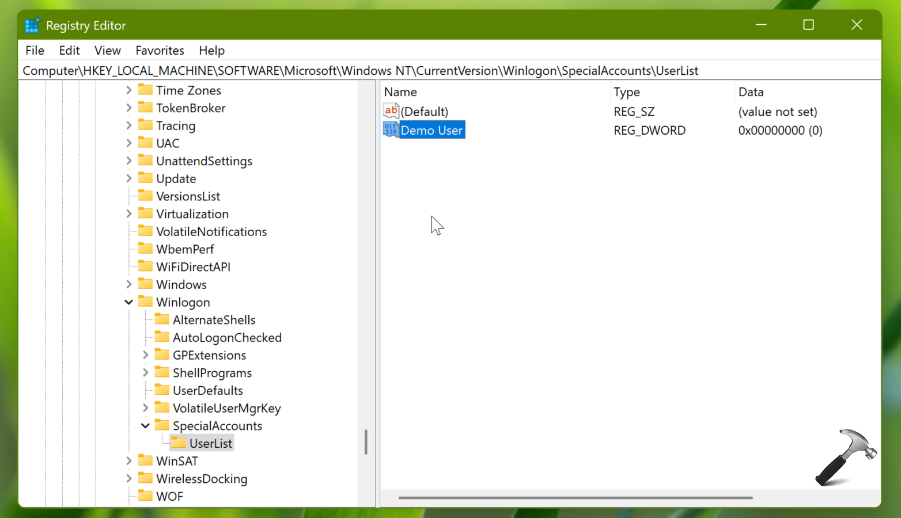The height and width of the screenshot is (518, 901).
Task: Click the WOF folder icon
Action: (146, 496)
